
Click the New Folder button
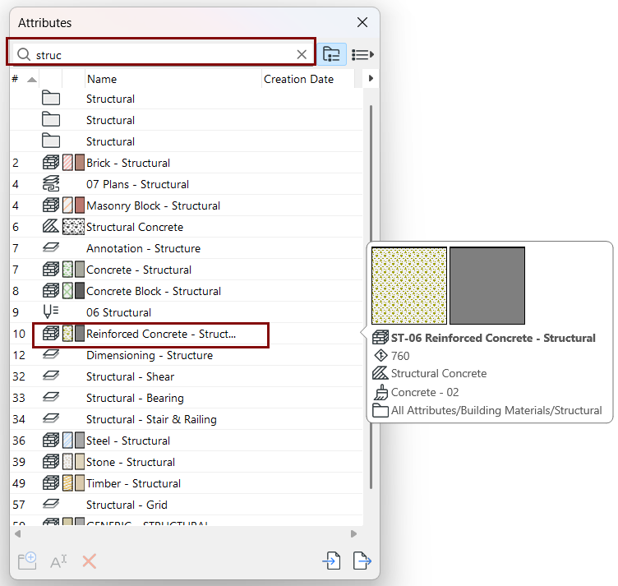pos(27,561)
